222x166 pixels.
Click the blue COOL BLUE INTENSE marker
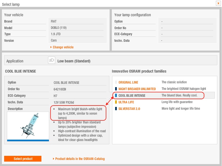point(116,96)
